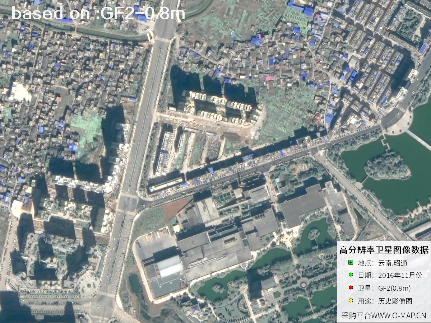Click the text 用途：历史影像图
The width and height of the screenshot is (431, 323).
(x=385, y=301)
